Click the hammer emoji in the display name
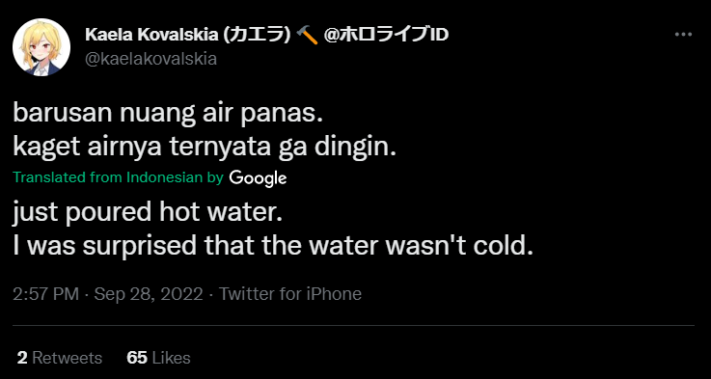This screenshot has width=711, height=379. coord(307,35)
